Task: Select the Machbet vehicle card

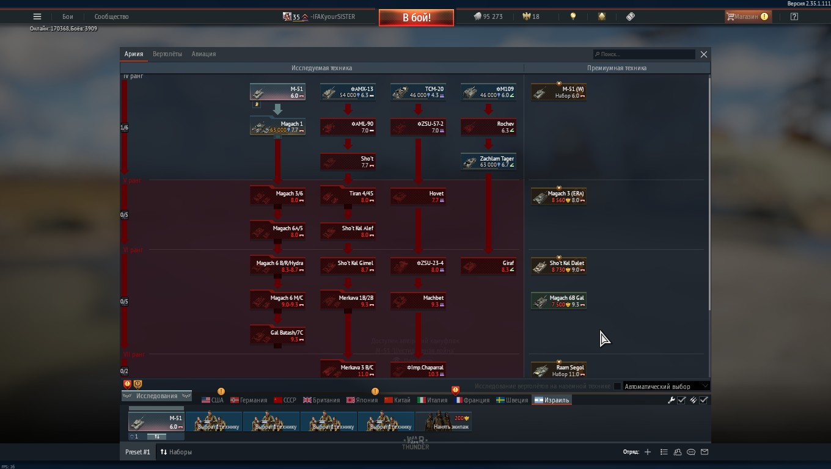Action: 418,301
